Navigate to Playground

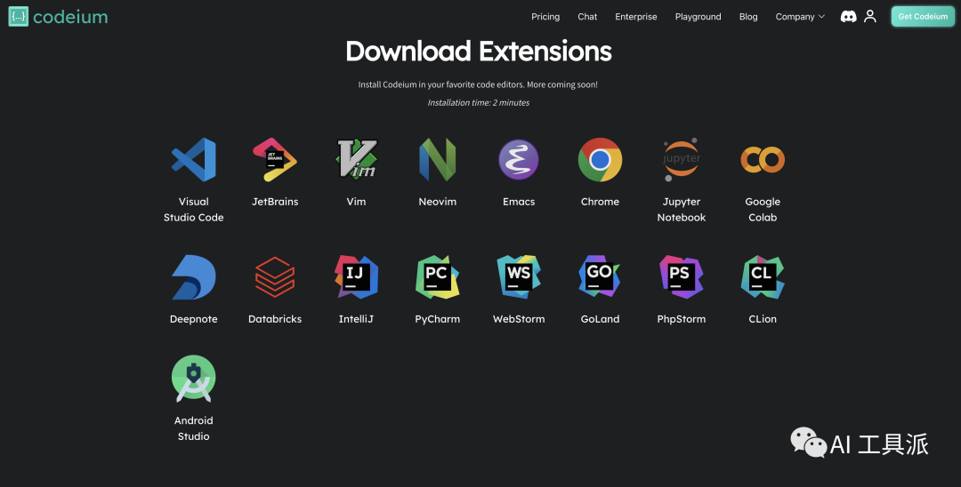click(699, 17)
